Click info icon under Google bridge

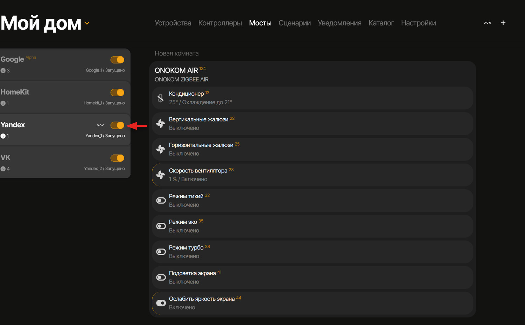tap(3, 71)
